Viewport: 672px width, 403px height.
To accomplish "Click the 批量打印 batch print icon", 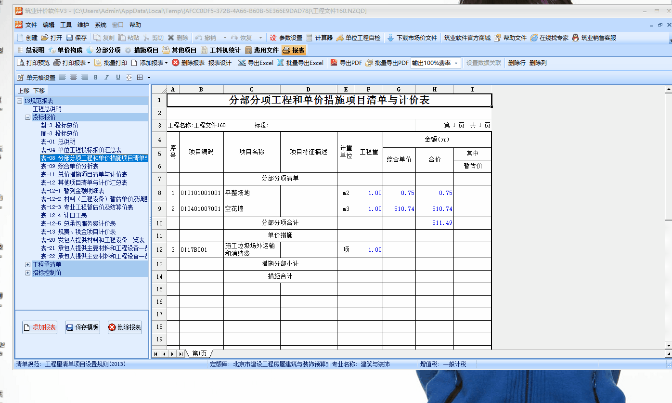I will tap(98, 63).
